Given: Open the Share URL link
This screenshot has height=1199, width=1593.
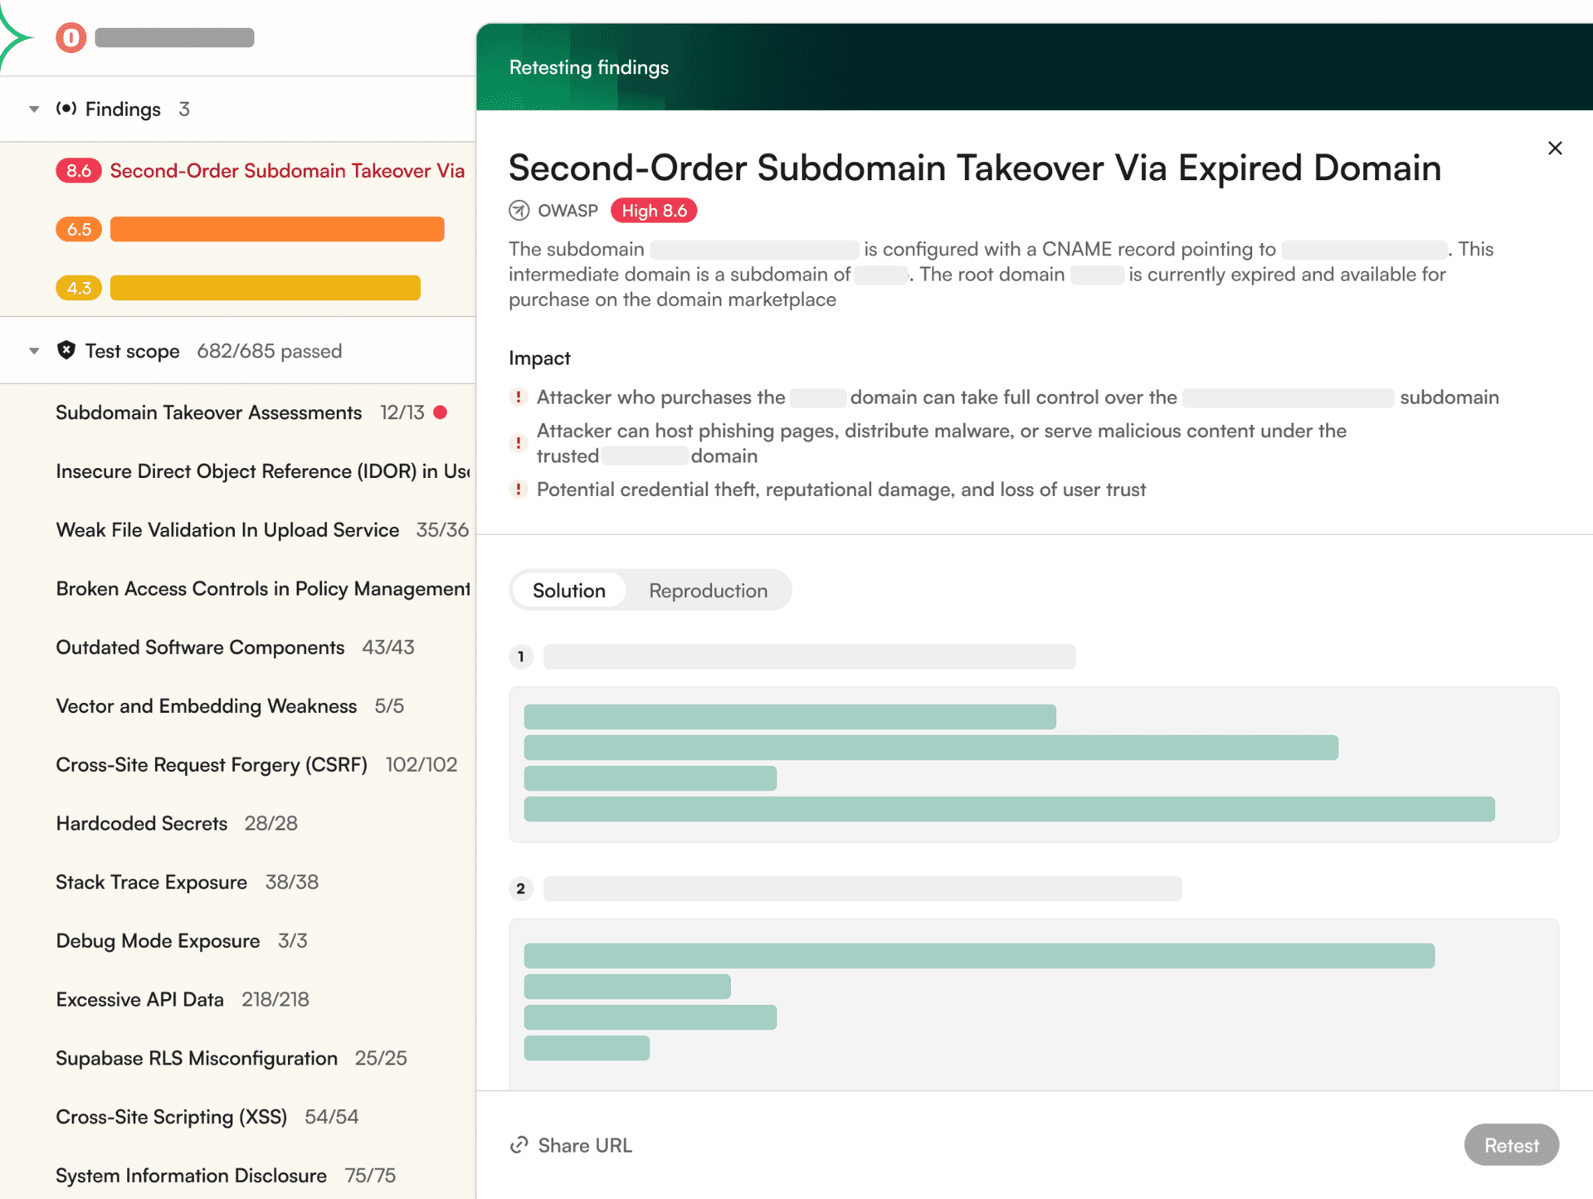Looking at the screenshot, I should pyautogui.click(x=585, y=1145).
